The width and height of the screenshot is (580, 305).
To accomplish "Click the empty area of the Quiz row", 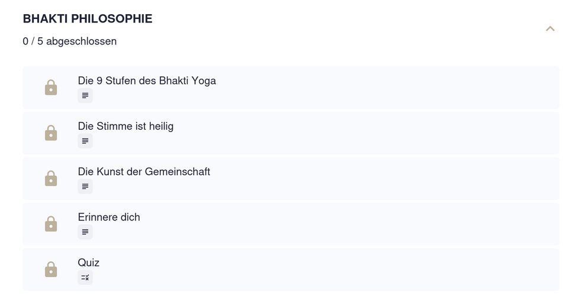I will point(355,269).
